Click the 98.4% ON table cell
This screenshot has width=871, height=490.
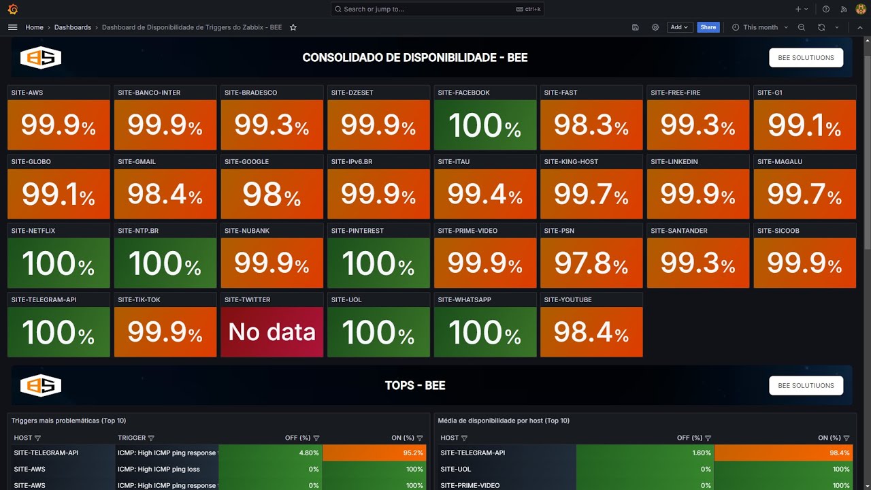coord(784,453)
